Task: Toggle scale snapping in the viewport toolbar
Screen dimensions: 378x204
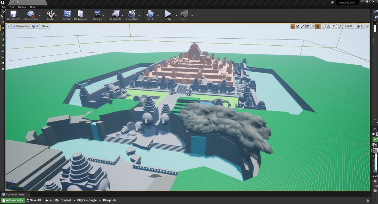Action: click(x=340, y=26)
